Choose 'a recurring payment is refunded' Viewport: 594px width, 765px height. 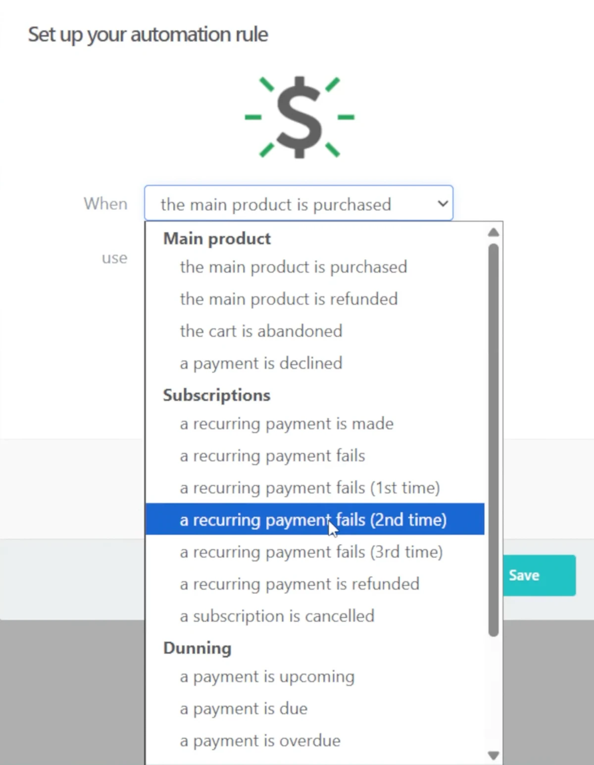[x=299, y=584]
